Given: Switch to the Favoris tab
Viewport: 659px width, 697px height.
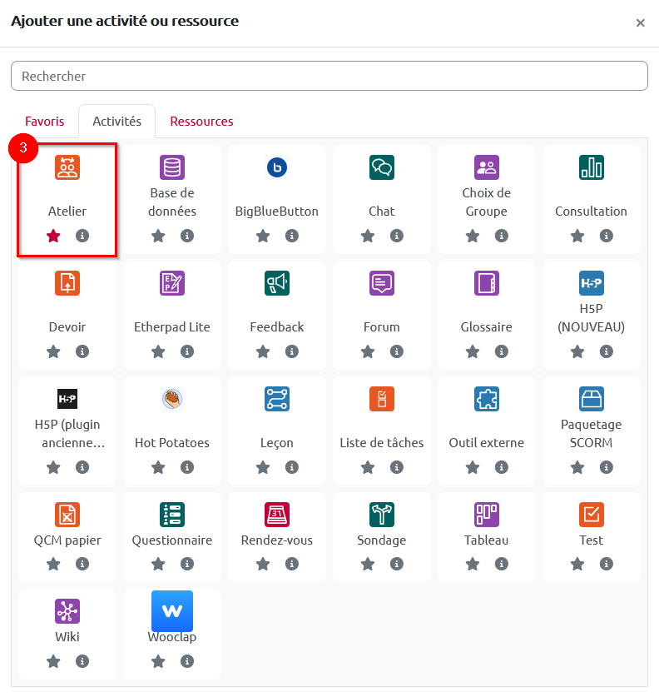Looking at the screenshot, I should (45, 122).
